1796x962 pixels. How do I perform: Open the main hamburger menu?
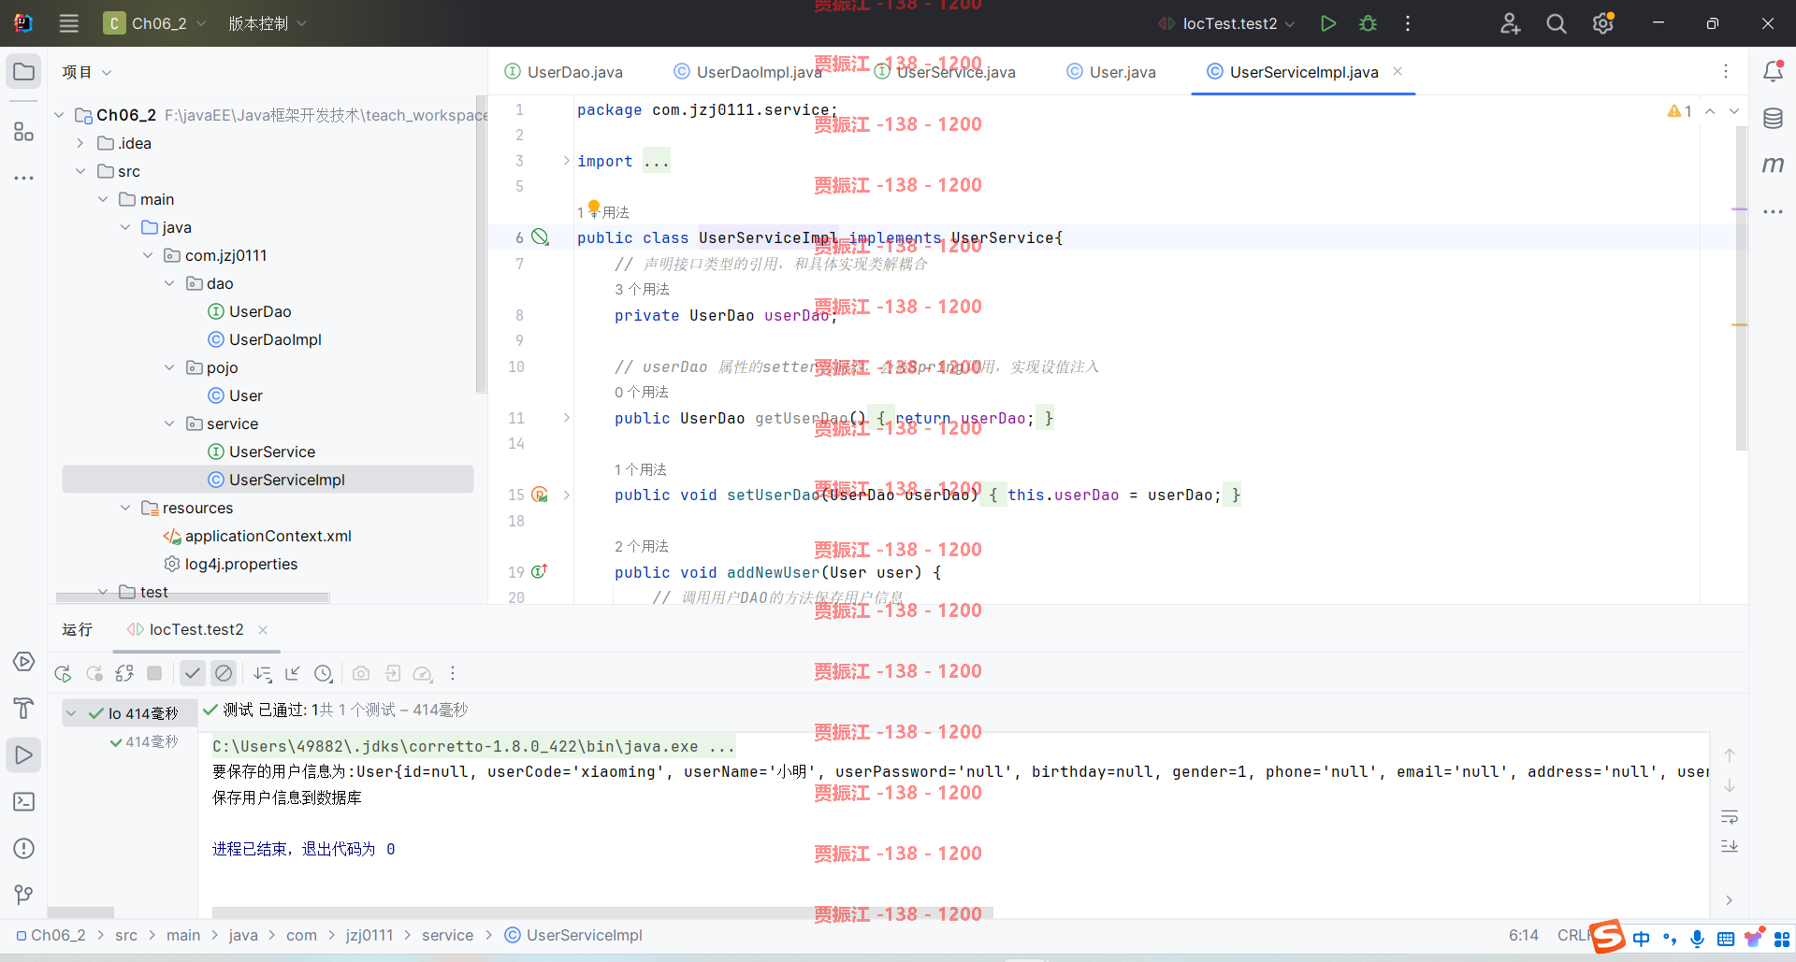(69, 23)
